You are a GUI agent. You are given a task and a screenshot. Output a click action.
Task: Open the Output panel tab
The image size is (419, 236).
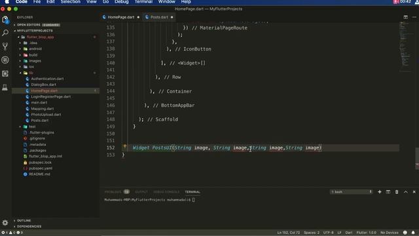tap(141, 192)
